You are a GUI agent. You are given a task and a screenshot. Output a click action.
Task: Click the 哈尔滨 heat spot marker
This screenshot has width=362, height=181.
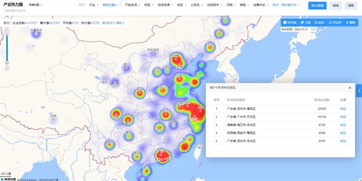point(225,20)
